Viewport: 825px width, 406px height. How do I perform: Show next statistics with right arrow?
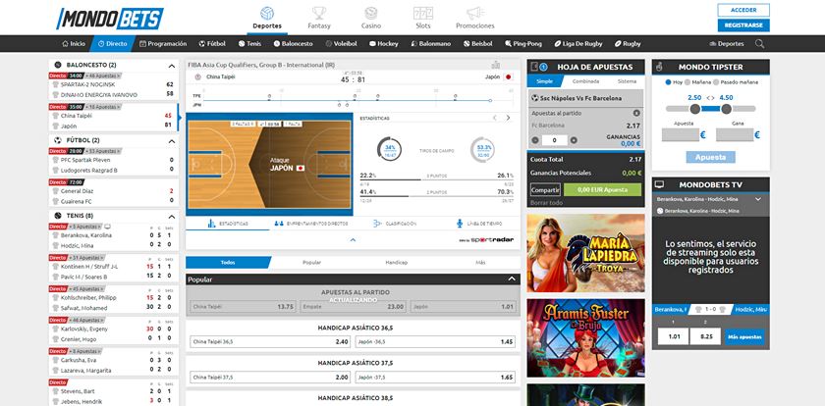point(508,119)
